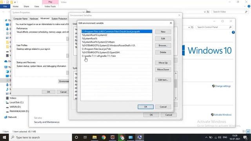The width and height of the screenshot is (251, 141).
Task: Click Delete in Edit environment variable dialog
Action: (163, 52)
